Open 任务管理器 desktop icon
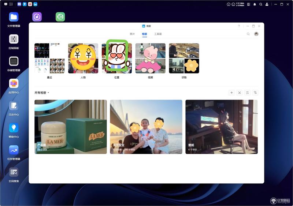Screen dimensions: 293x206 [14, 150]
